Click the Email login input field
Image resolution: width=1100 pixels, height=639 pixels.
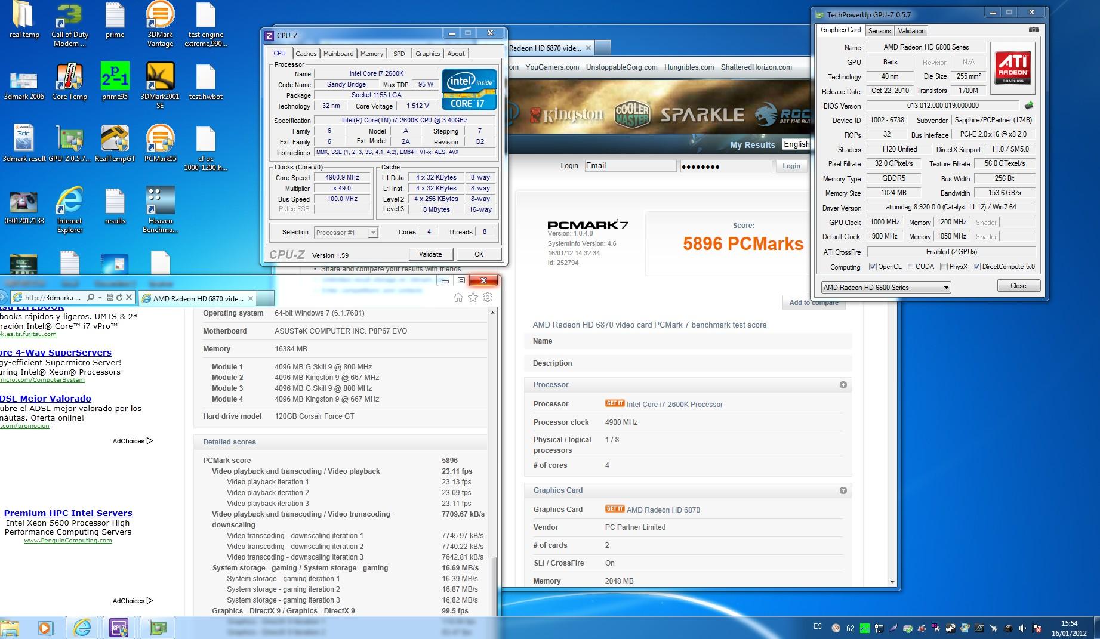pyautogui.click(x=630, y=166)
